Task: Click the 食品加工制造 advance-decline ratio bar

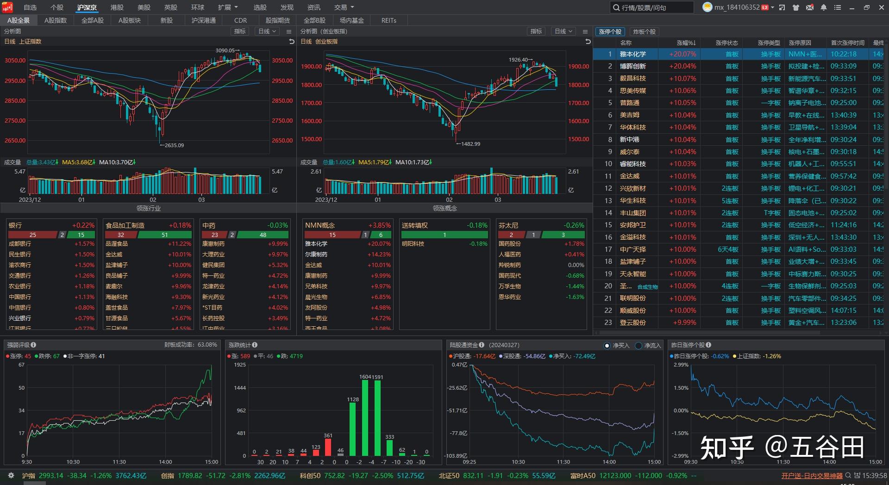Action: pyautogui.click(x=148, y=235)
